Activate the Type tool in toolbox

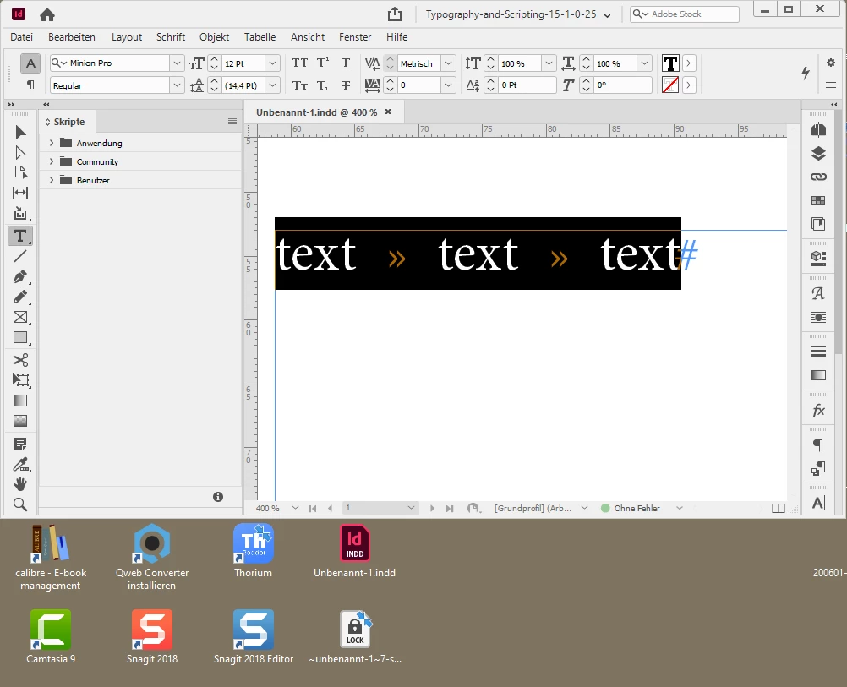point(20,236)
